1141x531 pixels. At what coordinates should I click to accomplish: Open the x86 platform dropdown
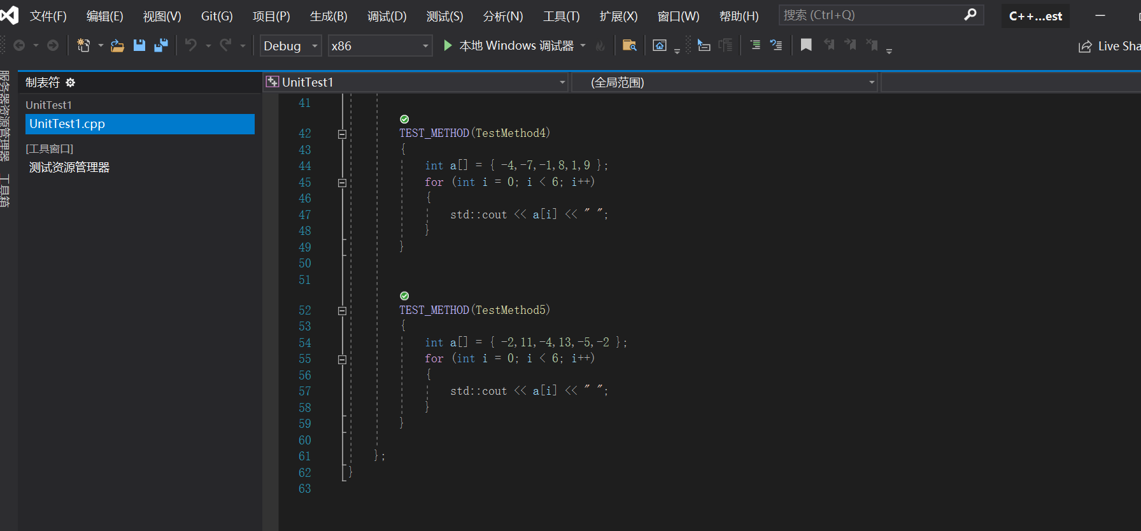point(379,46)
